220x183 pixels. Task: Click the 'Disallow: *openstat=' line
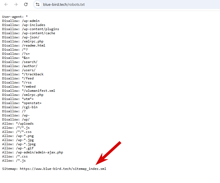(22, 103)
